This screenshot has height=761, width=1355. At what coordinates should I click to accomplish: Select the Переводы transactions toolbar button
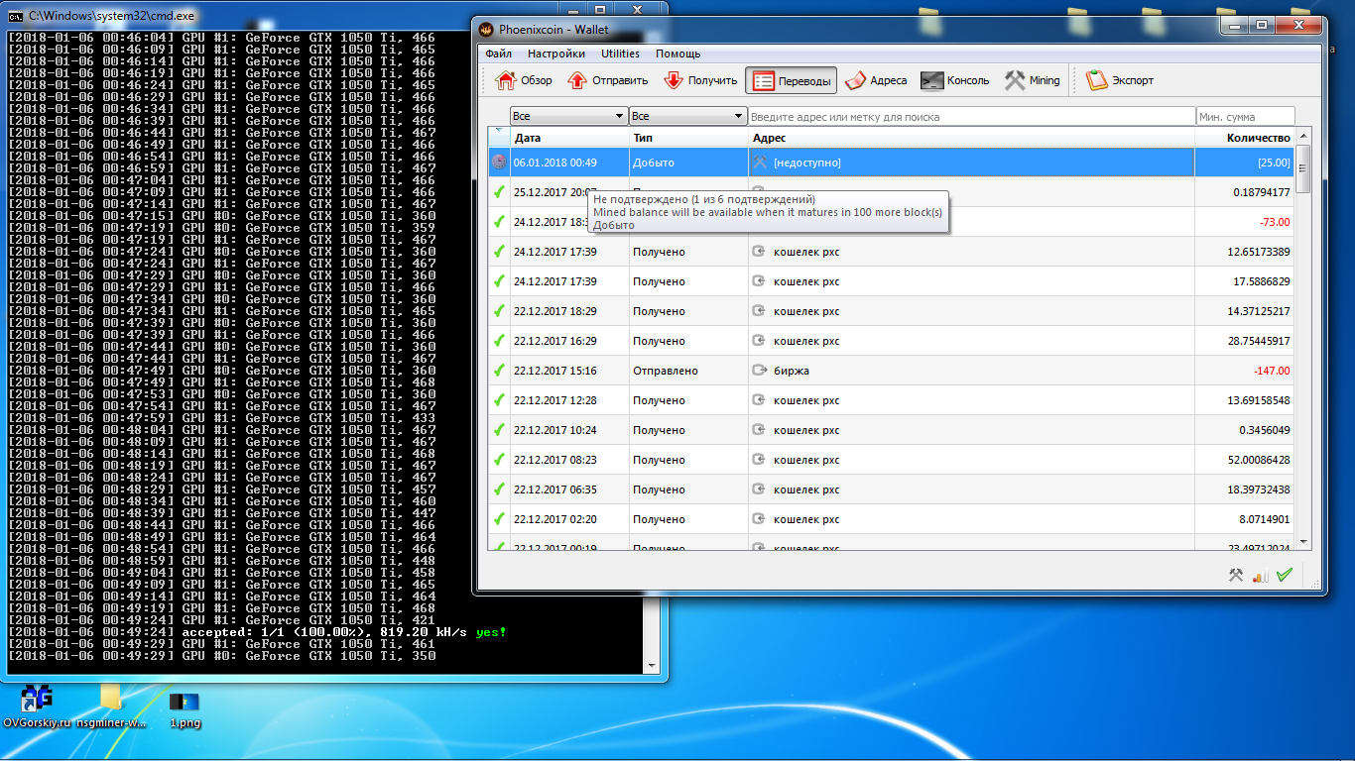click(791, 80)
